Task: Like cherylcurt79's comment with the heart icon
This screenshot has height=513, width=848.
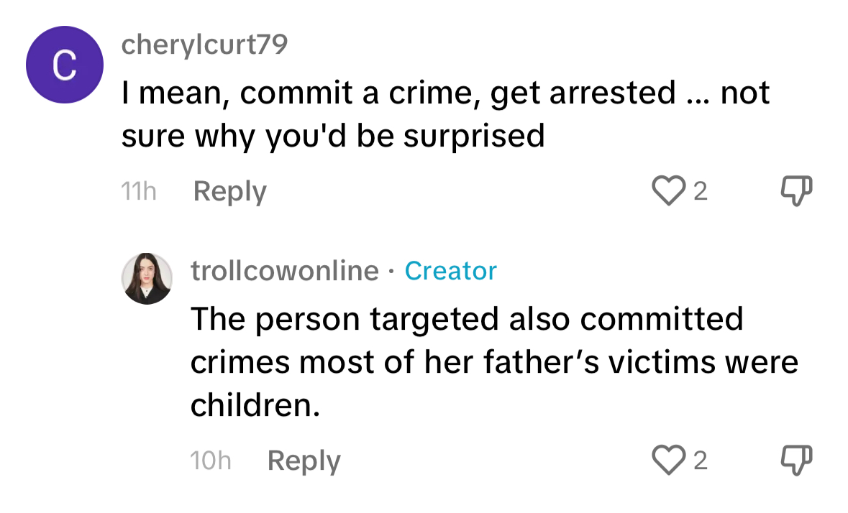Action: [x=668, y=190]
